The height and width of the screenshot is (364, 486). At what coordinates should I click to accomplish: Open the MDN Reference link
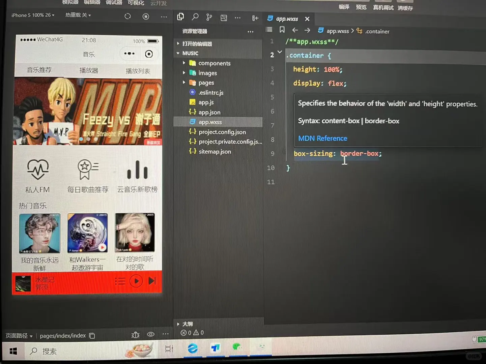click(x=323, y=138)
